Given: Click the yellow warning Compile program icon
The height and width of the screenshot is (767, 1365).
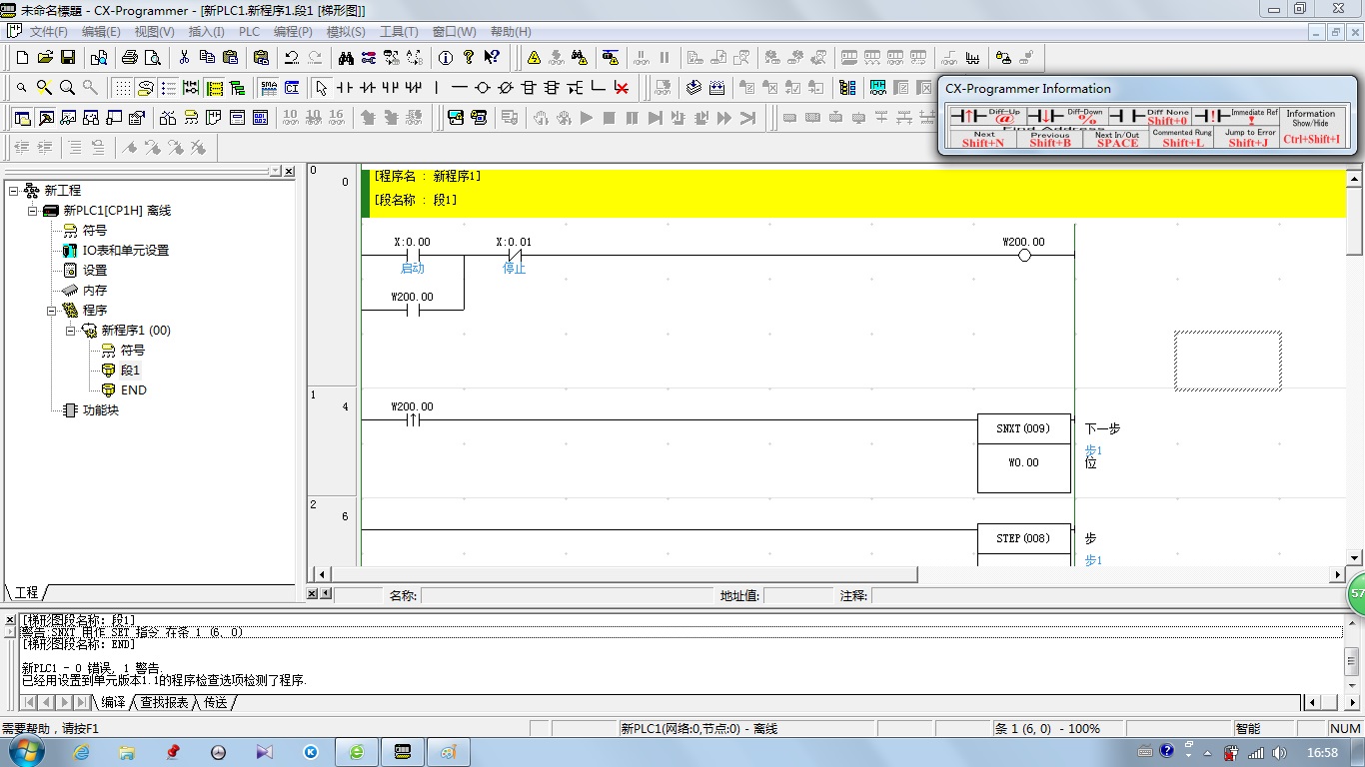Looking at the screenshot, I should (x=534, y=58).
